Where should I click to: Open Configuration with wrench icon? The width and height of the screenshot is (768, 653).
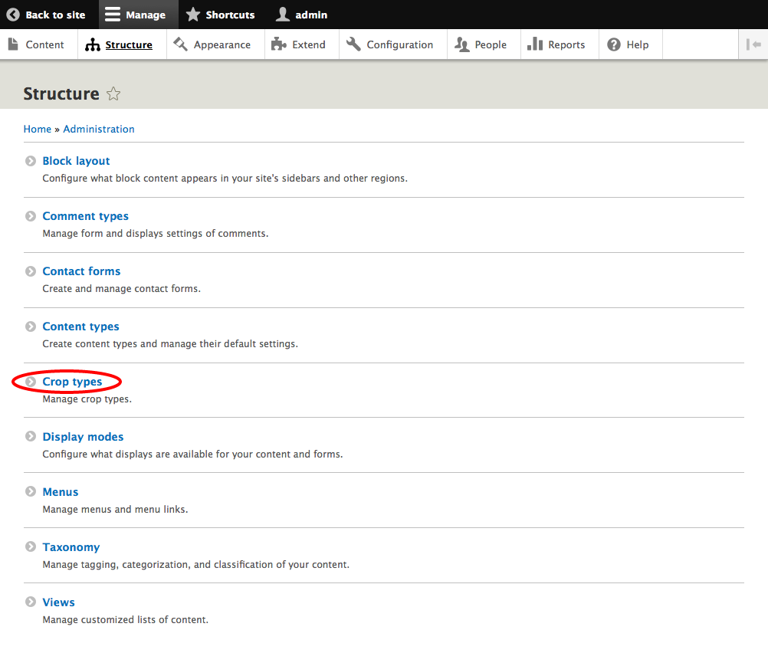(x=390, y=45)
